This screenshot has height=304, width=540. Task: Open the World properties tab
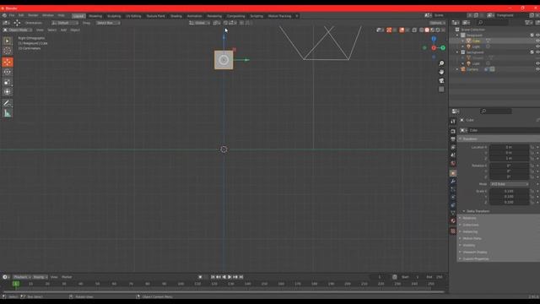453,163
